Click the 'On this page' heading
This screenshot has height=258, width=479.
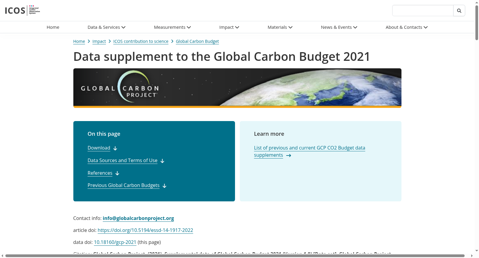[104, 134]
